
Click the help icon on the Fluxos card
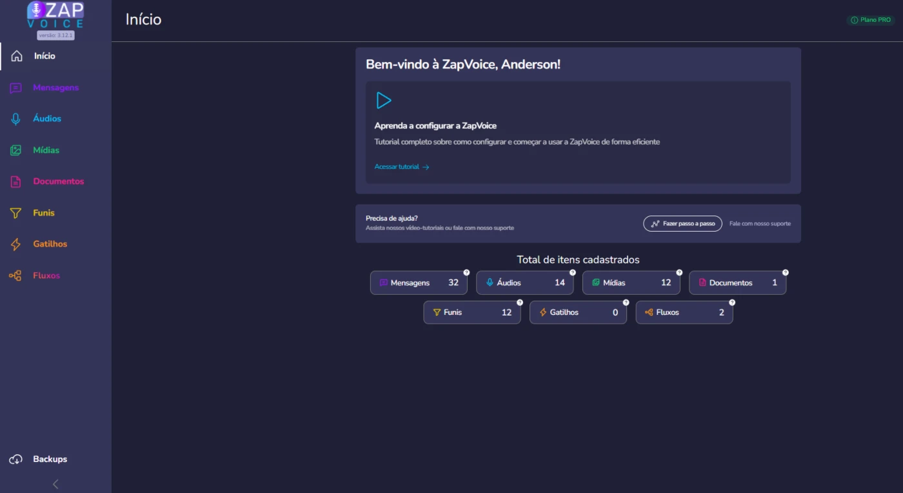tap(732, 302)
